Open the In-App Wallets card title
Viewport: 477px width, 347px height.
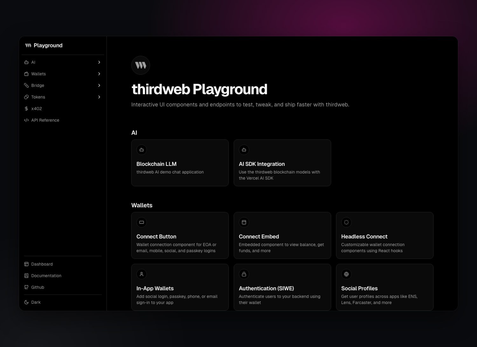point(155,288)
